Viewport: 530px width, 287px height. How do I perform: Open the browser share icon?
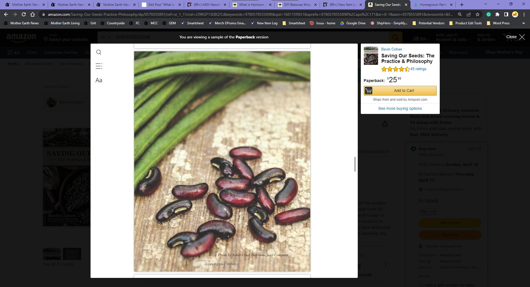point(469,14)
